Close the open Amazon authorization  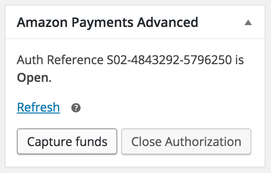click(x=186, y=141)
